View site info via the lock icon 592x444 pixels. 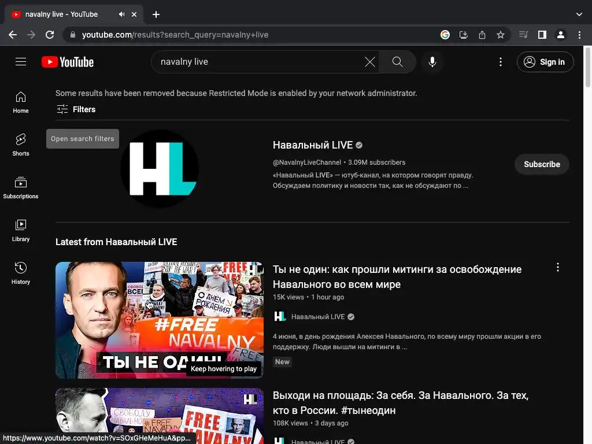click(x=73, y=35)
